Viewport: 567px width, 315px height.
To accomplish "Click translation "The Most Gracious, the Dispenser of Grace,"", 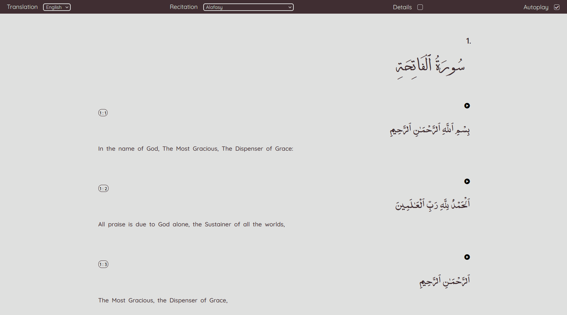I will pos(163,300).
